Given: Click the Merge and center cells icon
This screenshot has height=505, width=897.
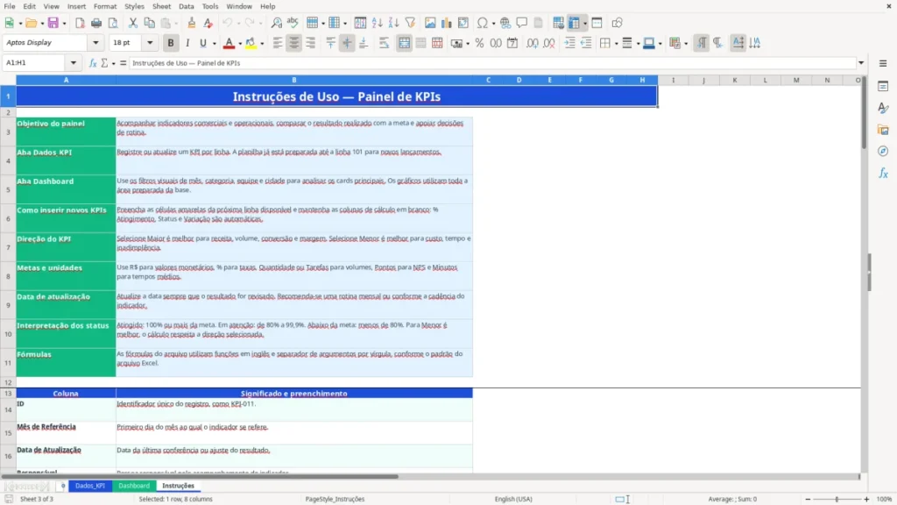Looking at the screenshot, I should [x=404, y=43].
